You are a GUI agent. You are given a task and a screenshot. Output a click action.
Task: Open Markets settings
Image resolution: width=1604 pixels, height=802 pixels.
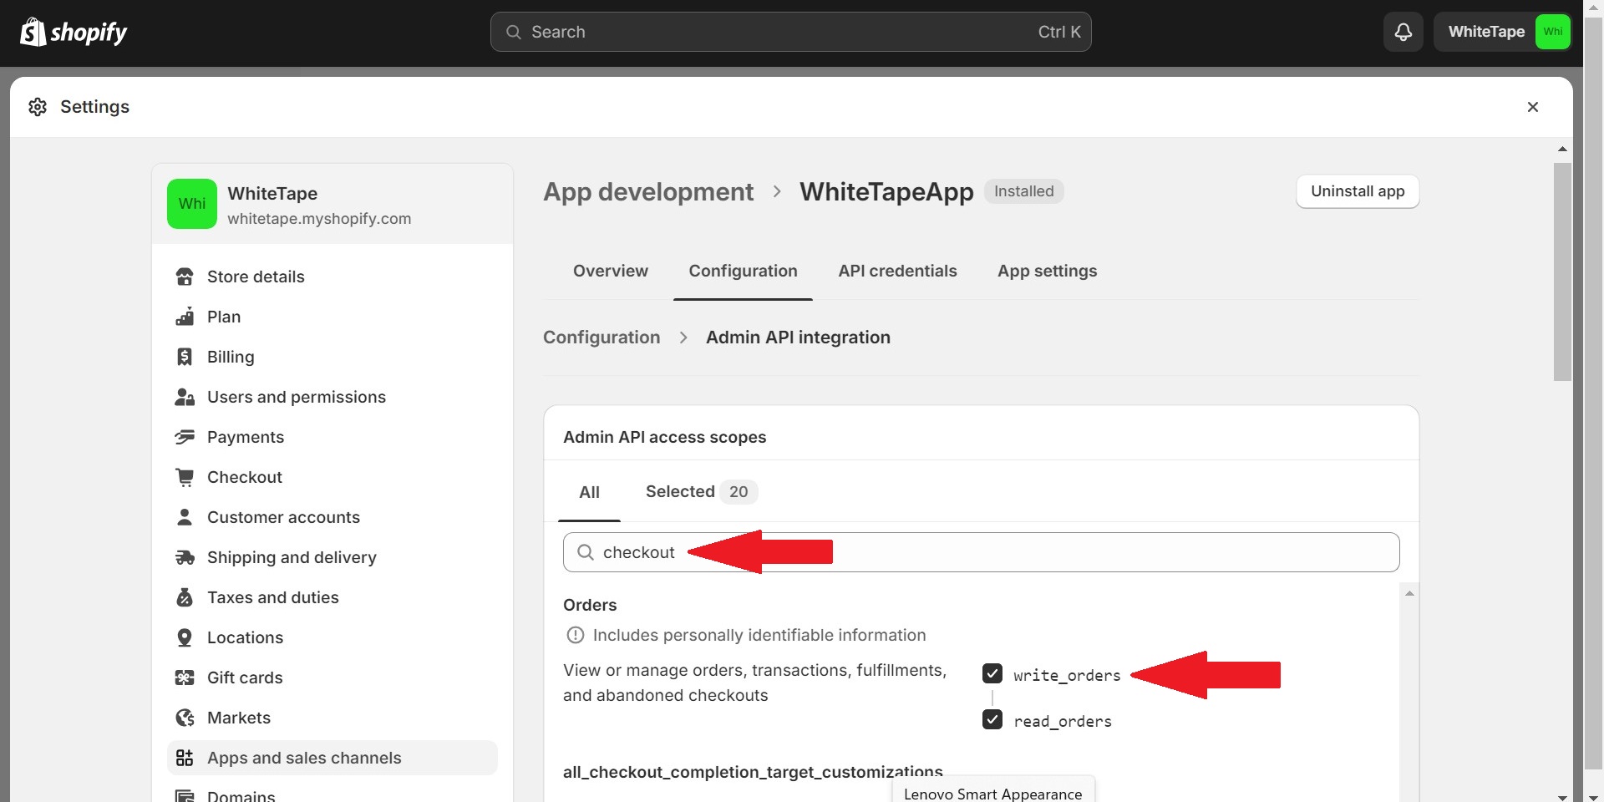point(332,718)
